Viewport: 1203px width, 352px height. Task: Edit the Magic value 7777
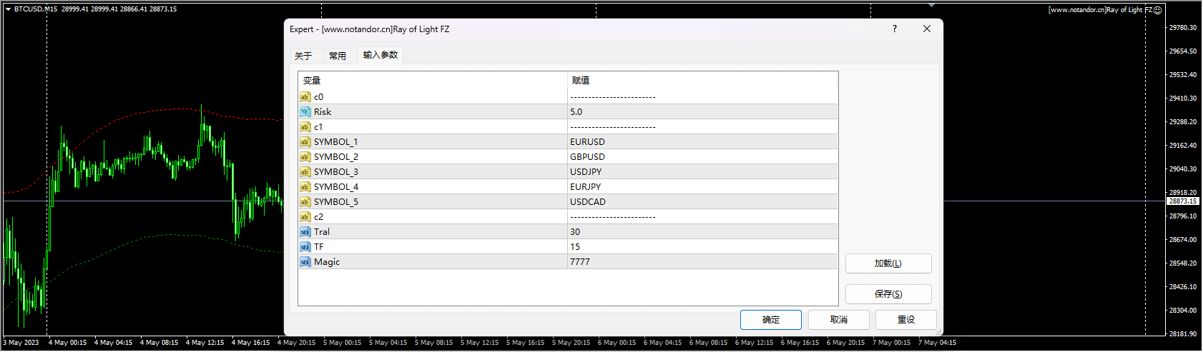pos(702,262)
